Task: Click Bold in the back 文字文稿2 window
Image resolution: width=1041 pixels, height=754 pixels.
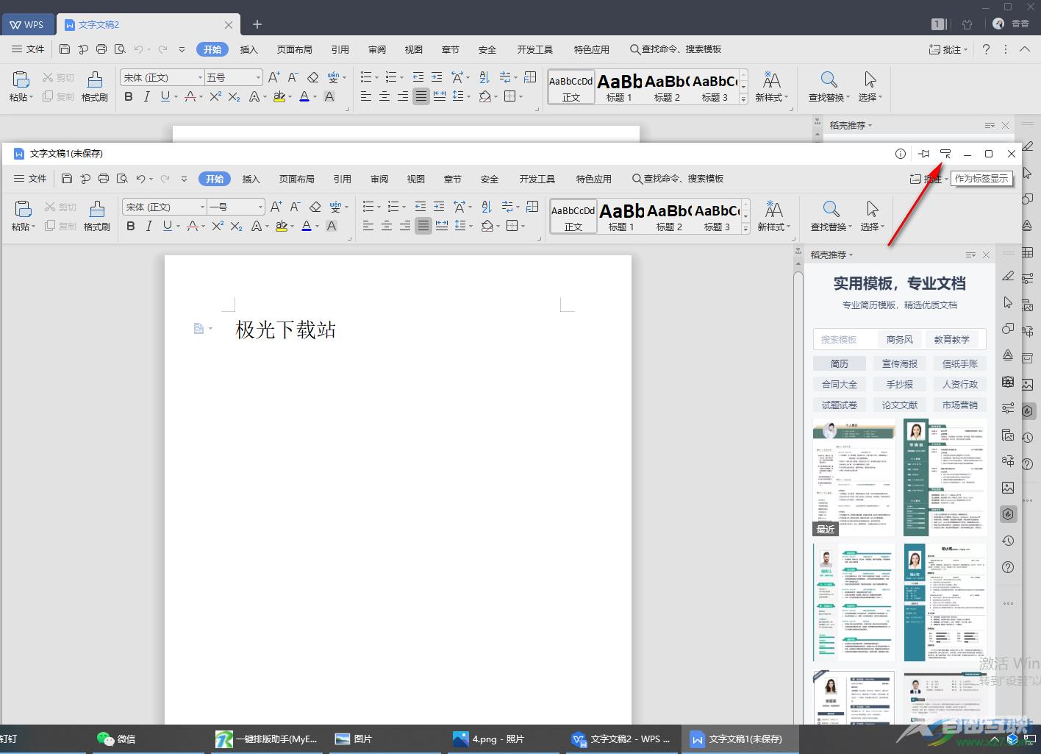Action: pyautogui.click(x=129, y=96)
